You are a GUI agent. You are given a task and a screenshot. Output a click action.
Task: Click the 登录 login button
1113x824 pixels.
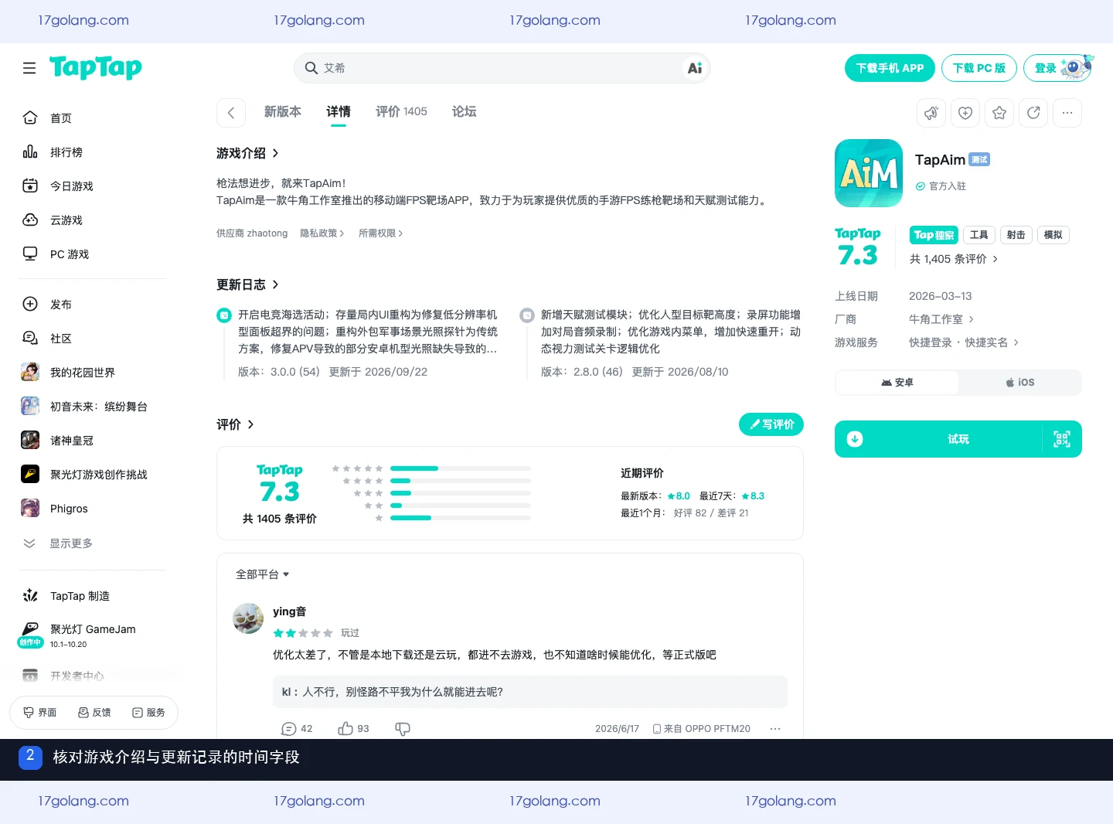pos(1057,68)
